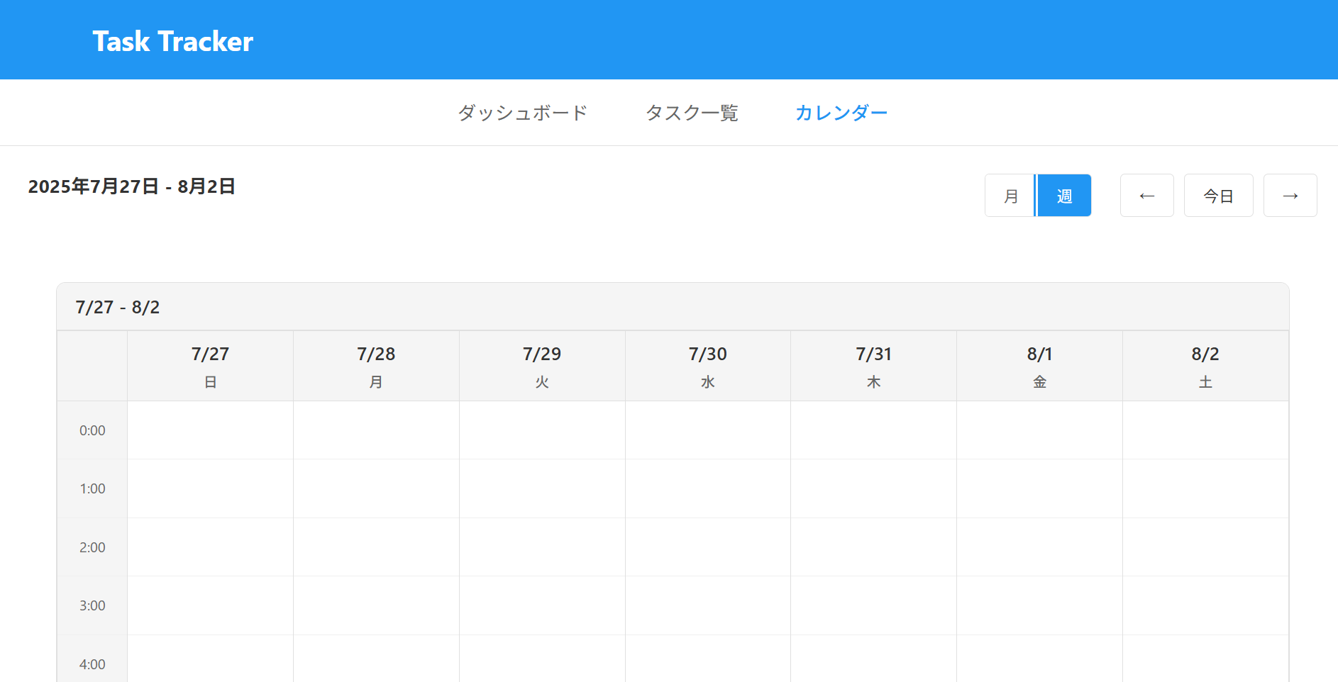Click the 7/27 日 column header
1338x682 pixels.
coord(210,366)
